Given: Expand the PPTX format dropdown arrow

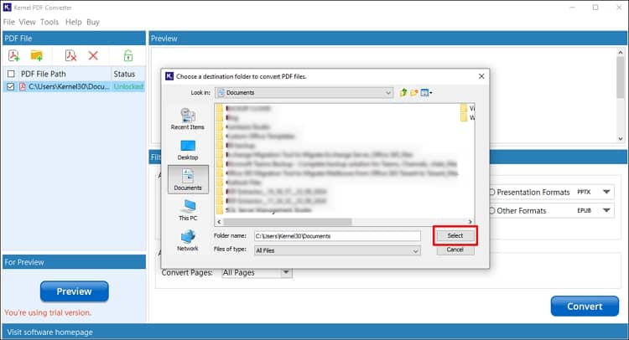Looking at the screenshot, I should tap(606, 193).
